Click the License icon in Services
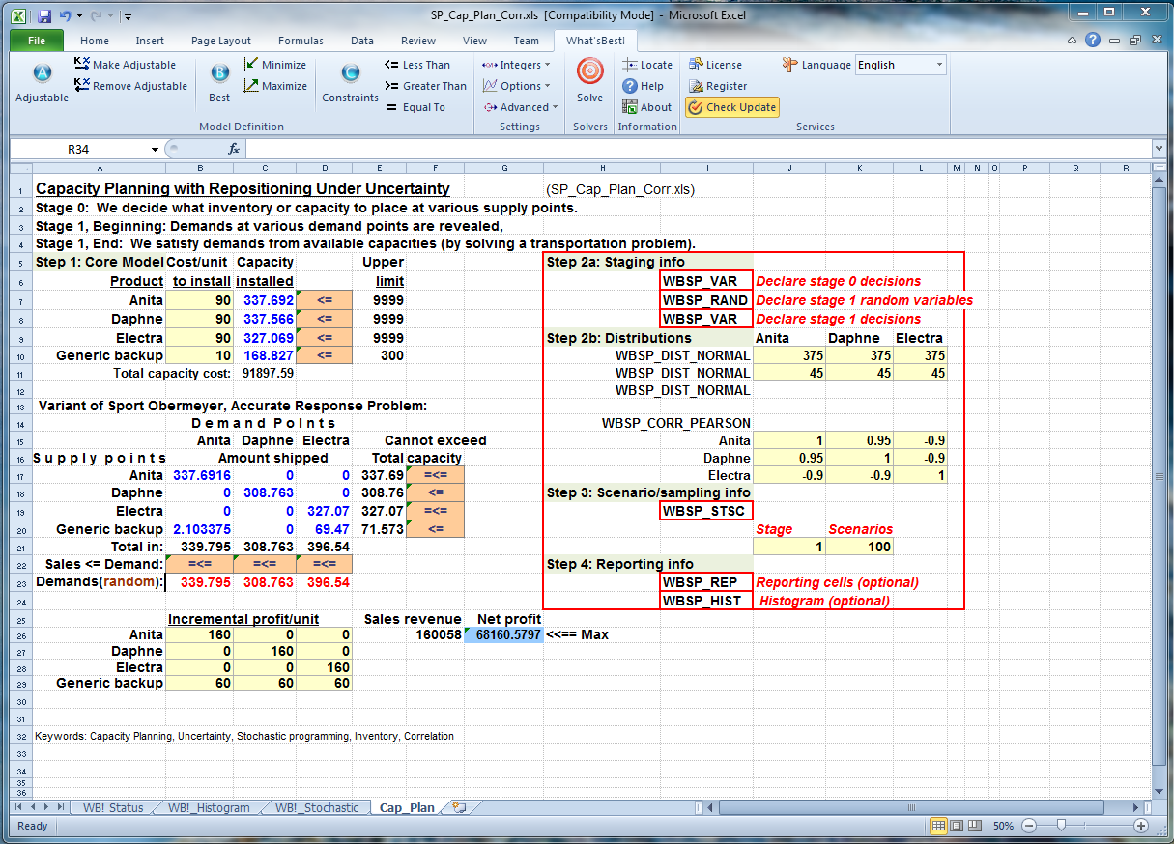 [696, 65]
